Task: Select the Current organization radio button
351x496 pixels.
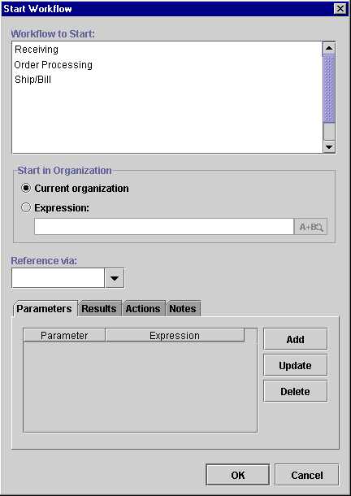Action: (26, 188)
